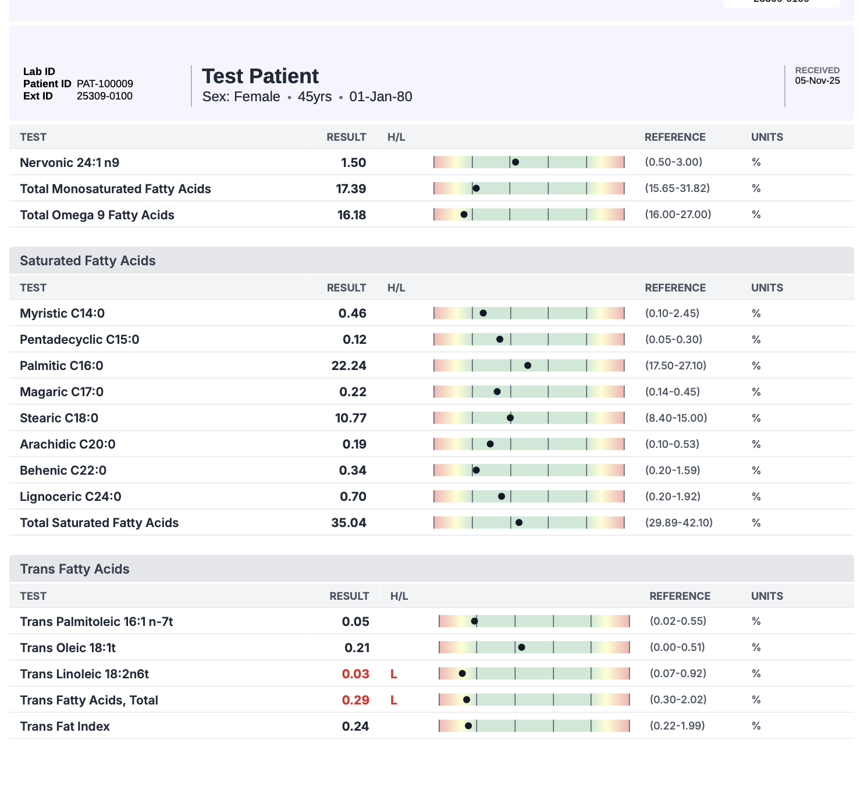The height and width of the screenshot is (797, 860).
Task: Click the Trans Fat Index row label
Action: click(x=65, y=726)
